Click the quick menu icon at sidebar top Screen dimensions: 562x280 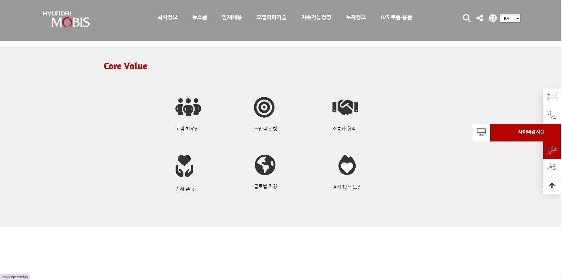(x=552, y=96)
